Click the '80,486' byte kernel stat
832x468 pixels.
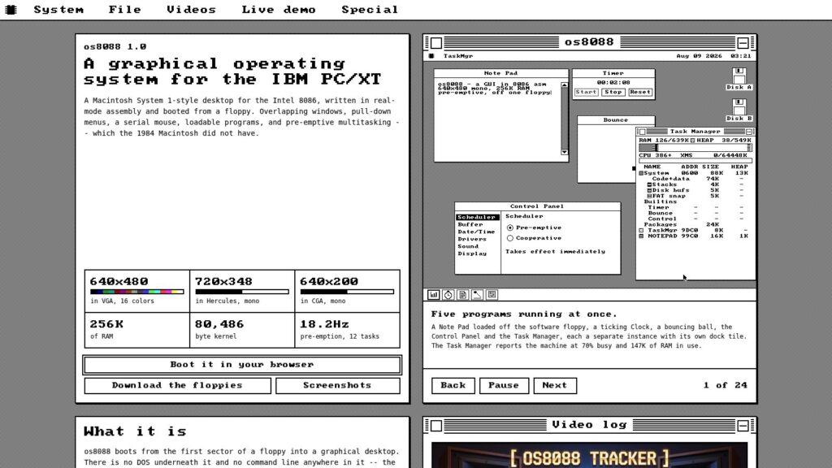point(219,324)
